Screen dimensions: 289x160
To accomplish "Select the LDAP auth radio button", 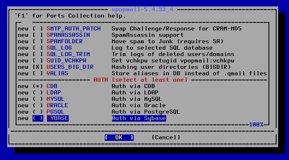I will point(38,92).
